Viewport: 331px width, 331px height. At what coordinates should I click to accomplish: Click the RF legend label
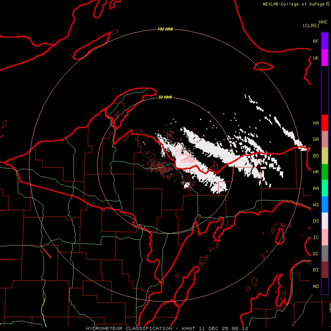[316, 41]
